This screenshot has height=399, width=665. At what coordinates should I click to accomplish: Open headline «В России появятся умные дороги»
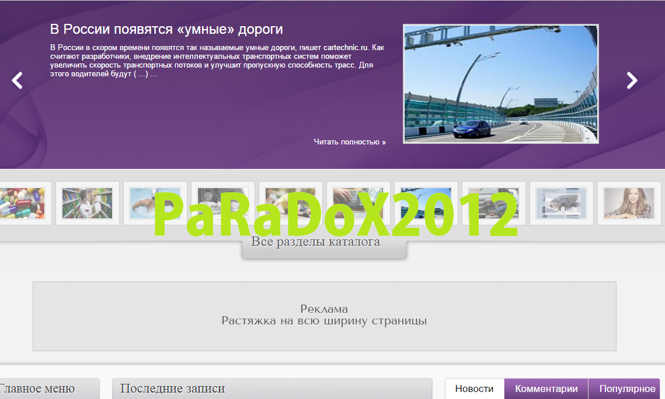pos(166,29)
